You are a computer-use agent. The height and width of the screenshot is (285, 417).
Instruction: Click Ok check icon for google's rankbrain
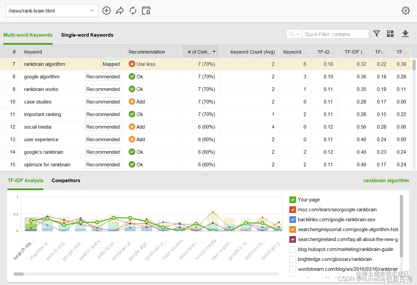pos(132,152)
